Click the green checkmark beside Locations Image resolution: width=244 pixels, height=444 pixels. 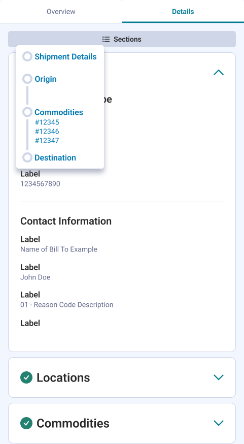26,377
